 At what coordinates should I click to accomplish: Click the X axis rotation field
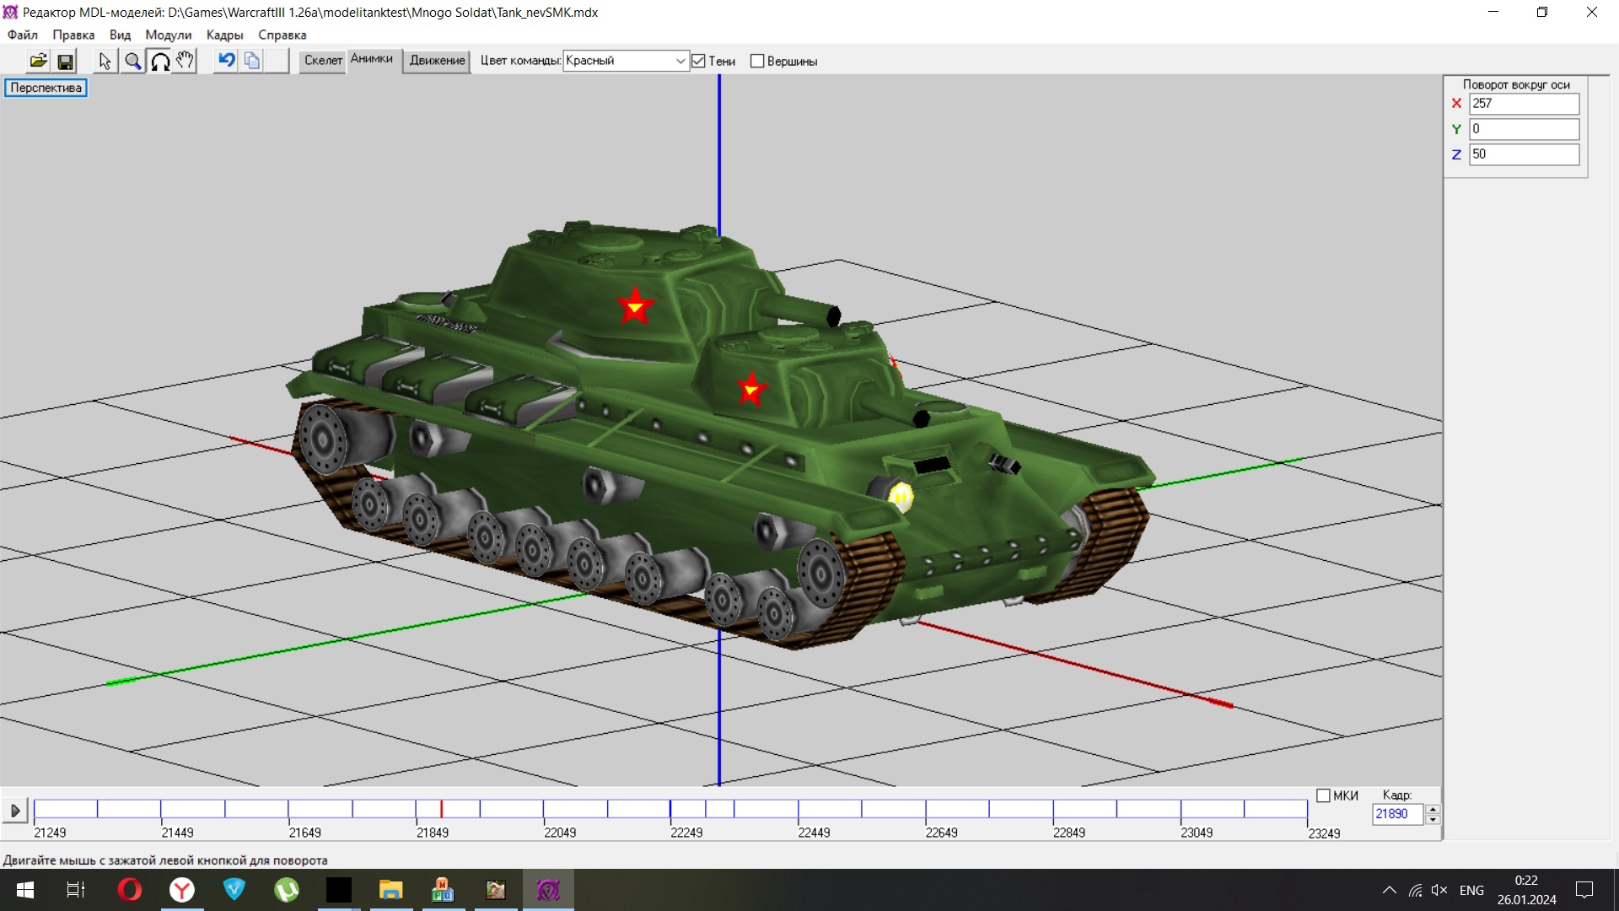[x=1523, y=104]
